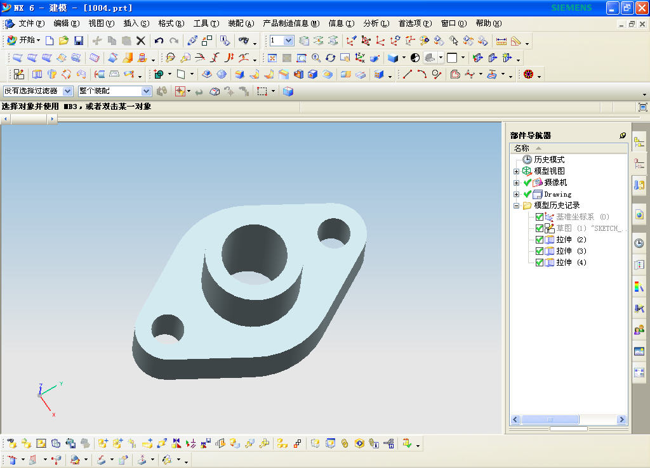The width and height of the screenshot is (650, 468).
Task: Click the shaded blue cube render-style icon
Action: click(x=392, y=58)
